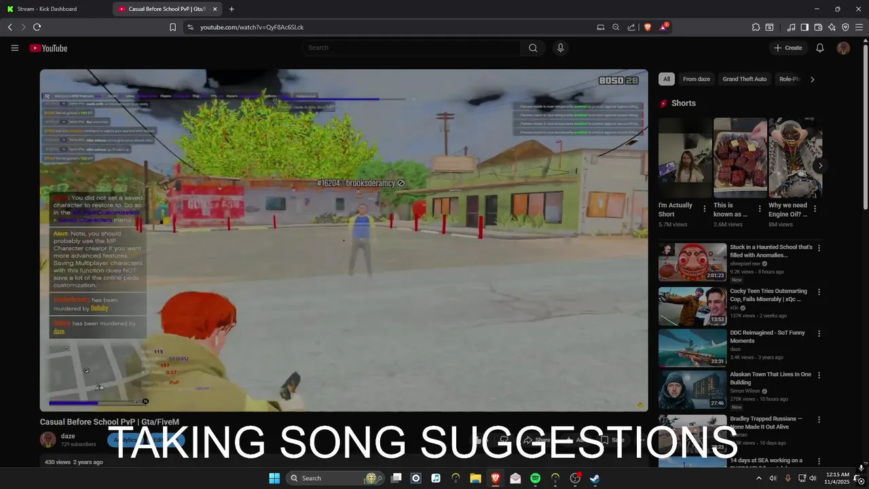Click the Create button
869x489 pixels.
pyautogui.click(x=788, y=48)
